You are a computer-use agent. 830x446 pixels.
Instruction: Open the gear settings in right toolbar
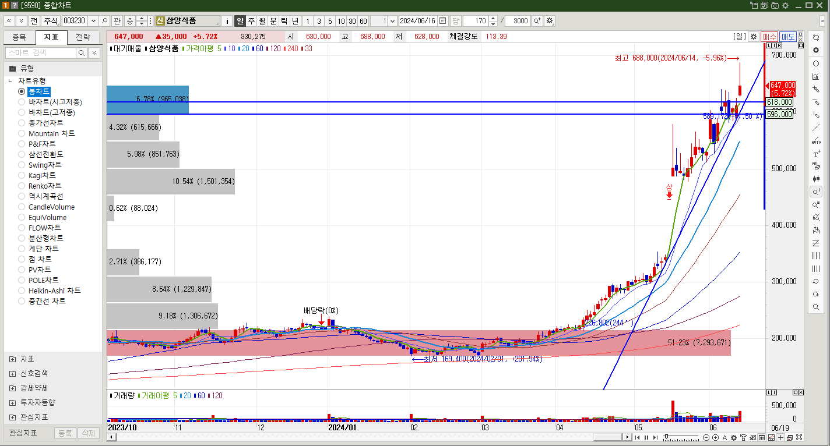[x=816, y=50]
